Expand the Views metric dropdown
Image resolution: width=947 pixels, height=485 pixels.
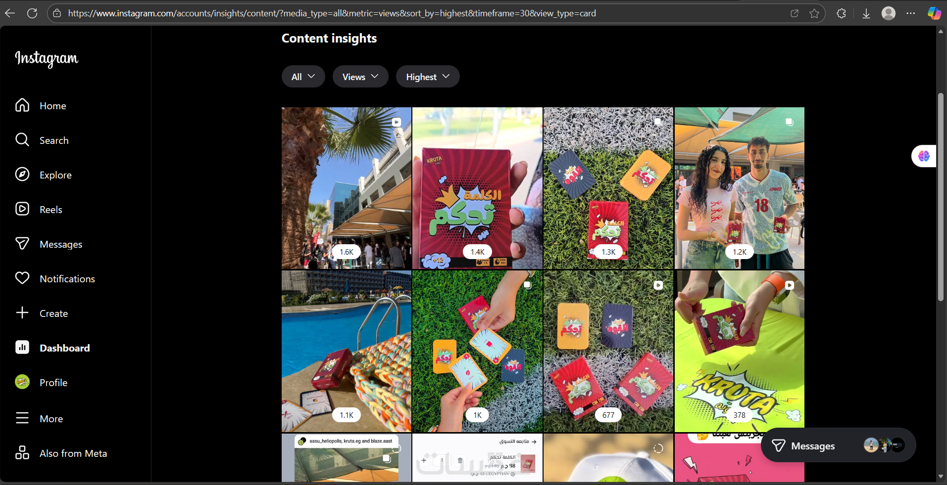(x=360, y=77)
